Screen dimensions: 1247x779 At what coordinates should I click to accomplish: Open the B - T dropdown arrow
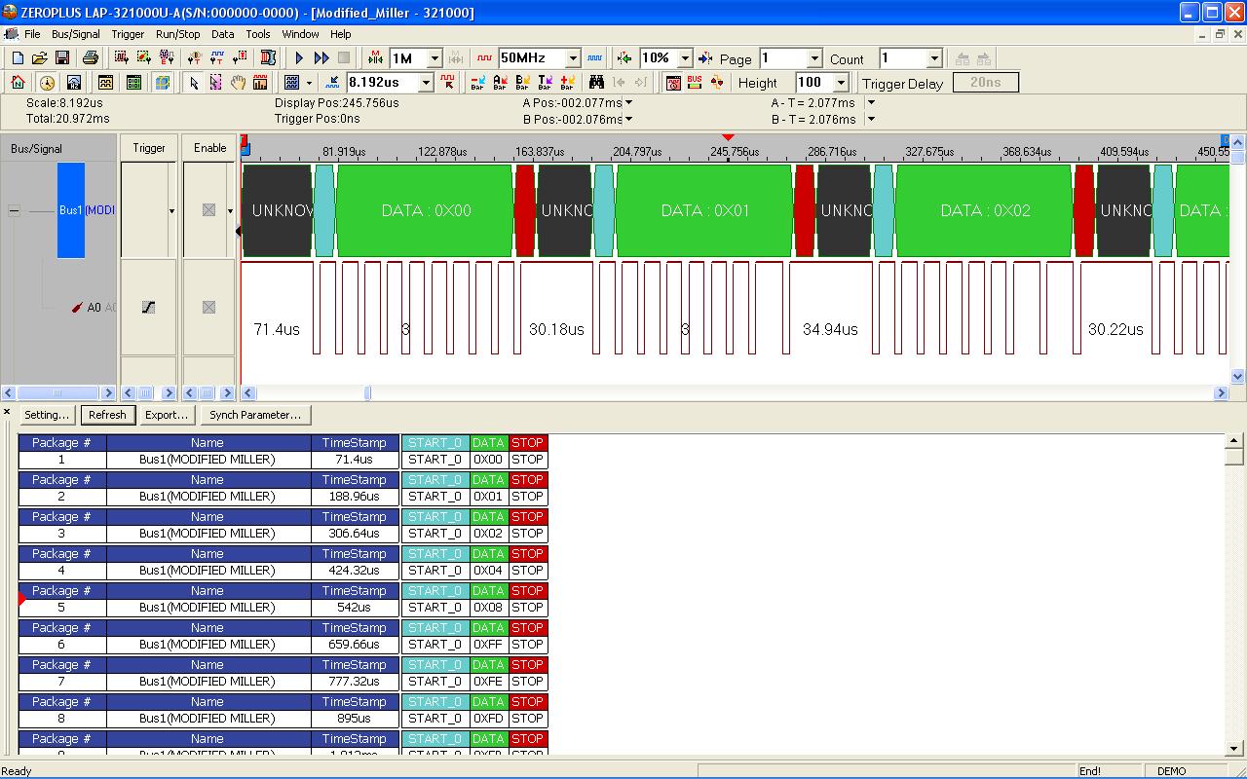(871, 119)
